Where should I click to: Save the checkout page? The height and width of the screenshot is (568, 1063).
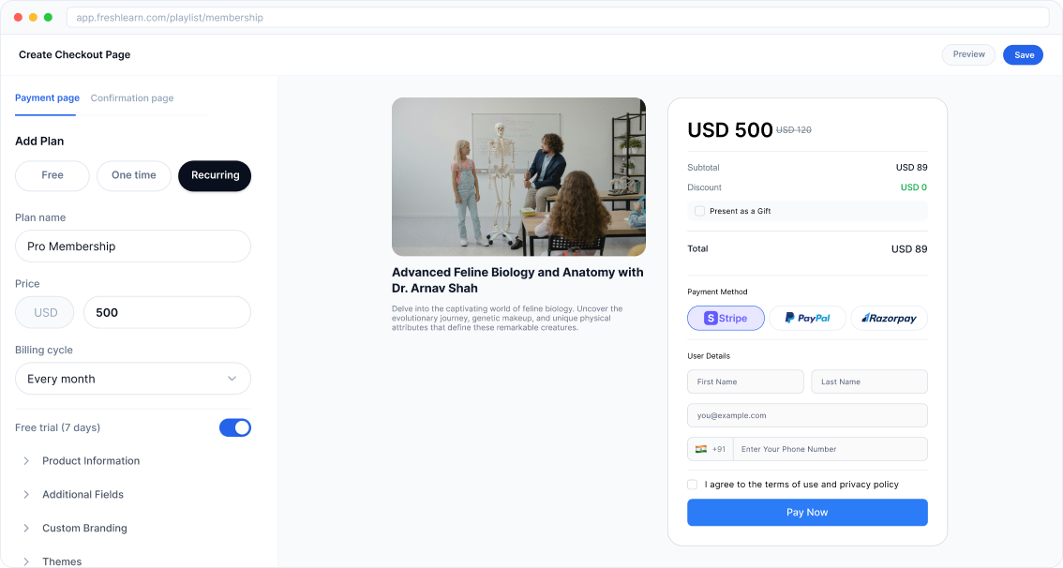1023,54
